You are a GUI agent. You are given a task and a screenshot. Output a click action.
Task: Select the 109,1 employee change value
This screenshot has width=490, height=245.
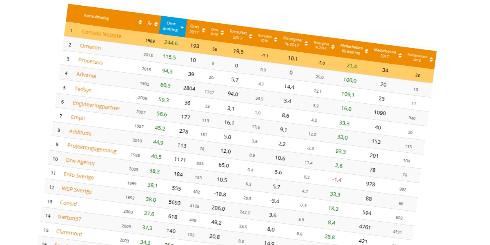(x=348, y=94)
